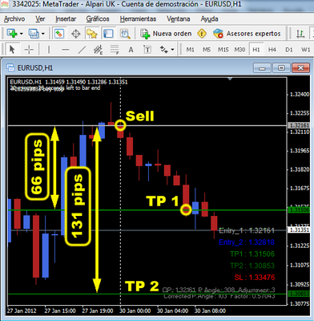The image size is (314, 321).
Task: Pick the vertical line drawing tool
Action: pyautogui.click(x=49, y=50)
